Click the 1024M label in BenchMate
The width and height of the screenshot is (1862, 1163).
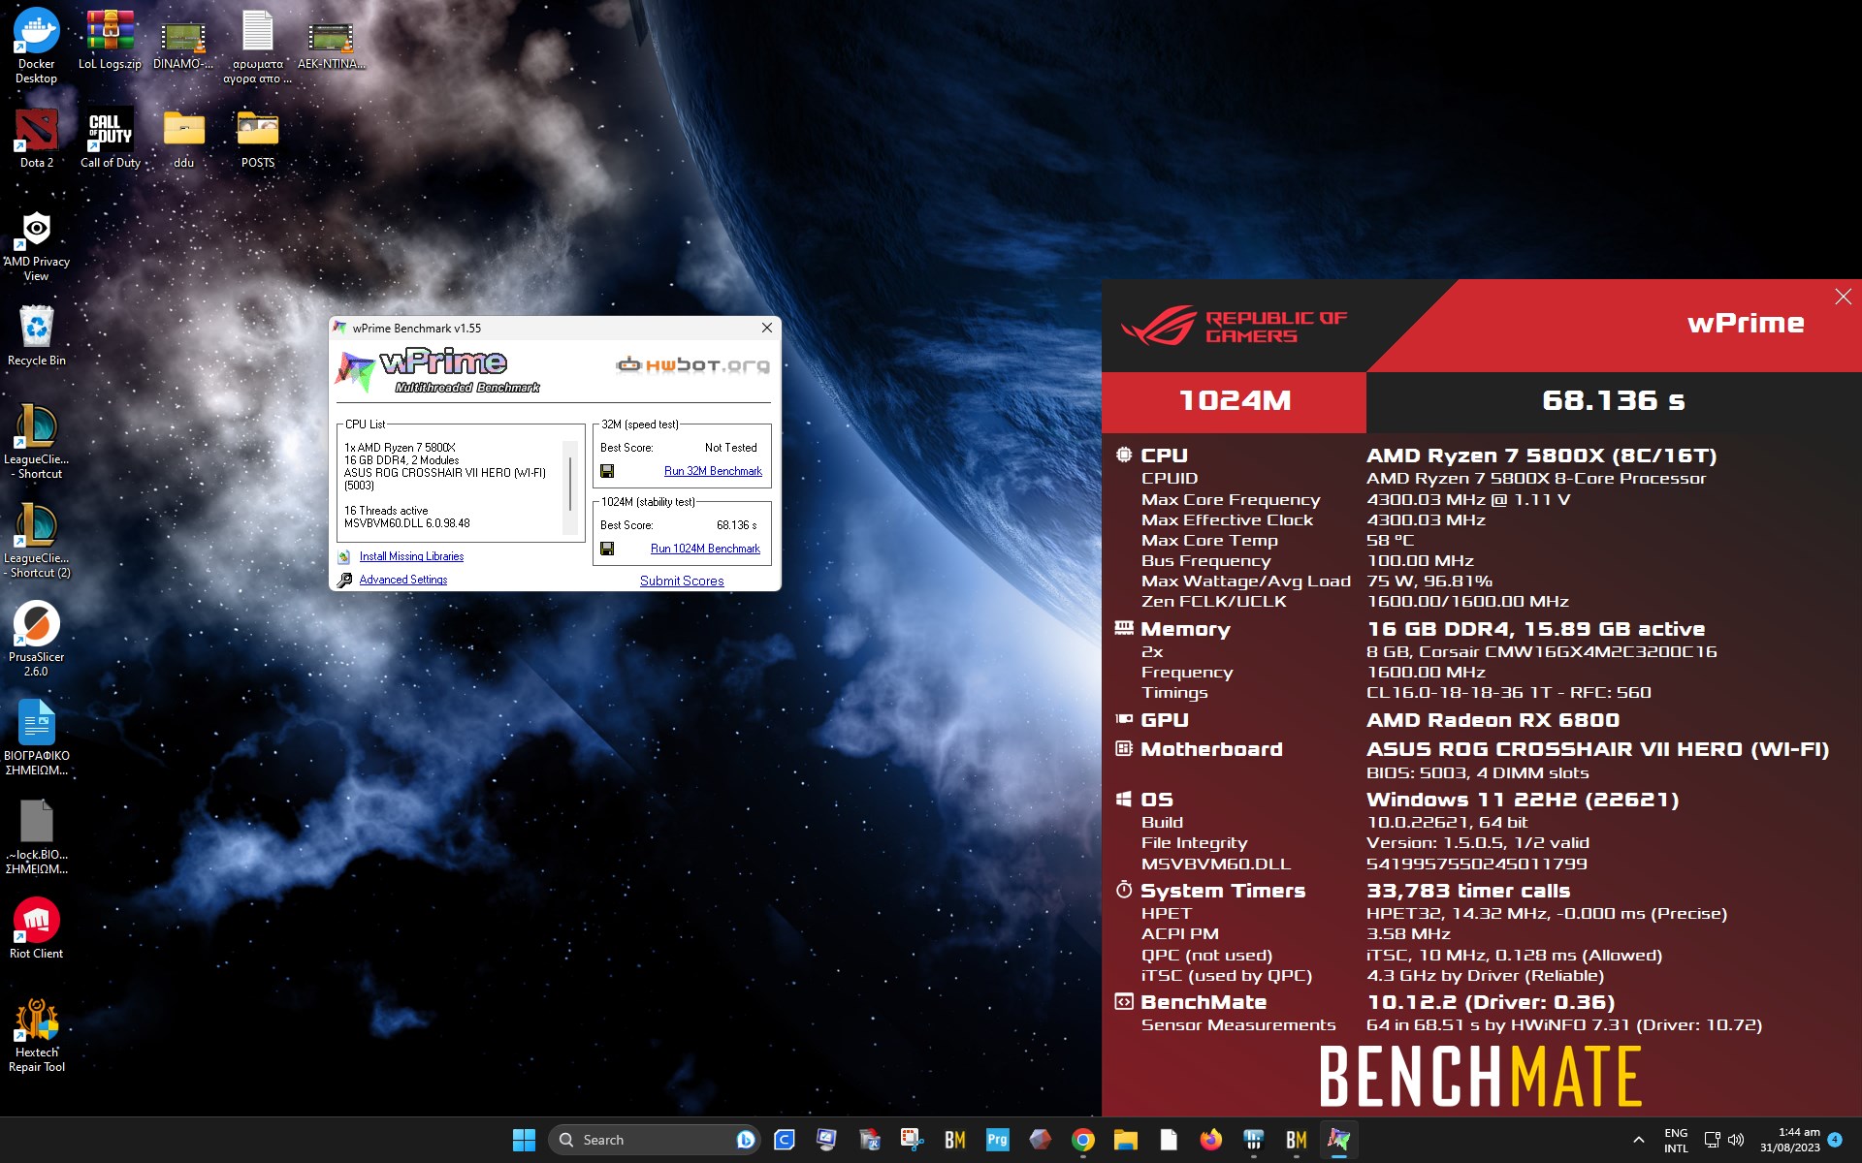pos(1235,400)
